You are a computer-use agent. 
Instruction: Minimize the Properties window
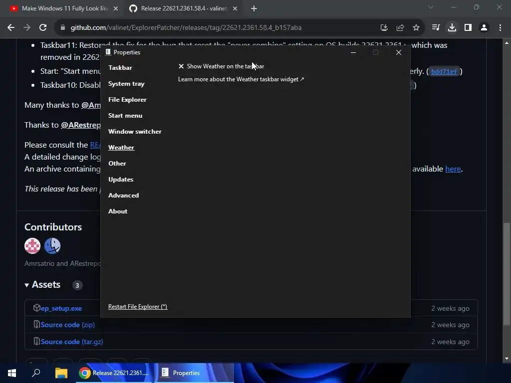(x=353, y=52)
